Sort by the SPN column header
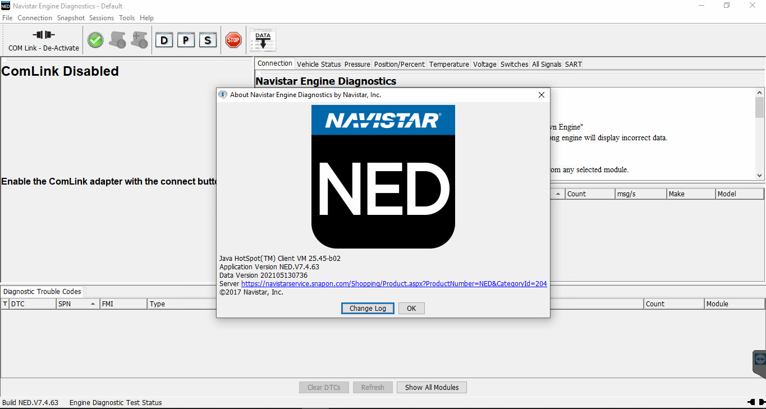 click(77, 304)
